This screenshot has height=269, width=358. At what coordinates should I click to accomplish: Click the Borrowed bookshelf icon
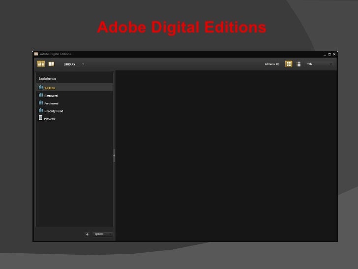41,95
